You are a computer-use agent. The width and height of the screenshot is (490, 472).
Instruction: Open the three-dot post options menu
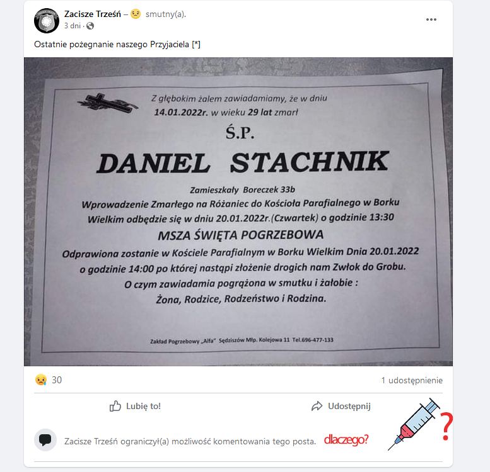[x=431, y=20]
